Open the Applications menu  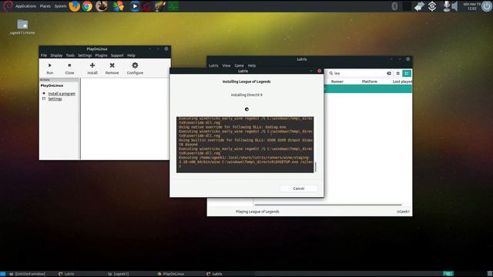pos(25,6)
